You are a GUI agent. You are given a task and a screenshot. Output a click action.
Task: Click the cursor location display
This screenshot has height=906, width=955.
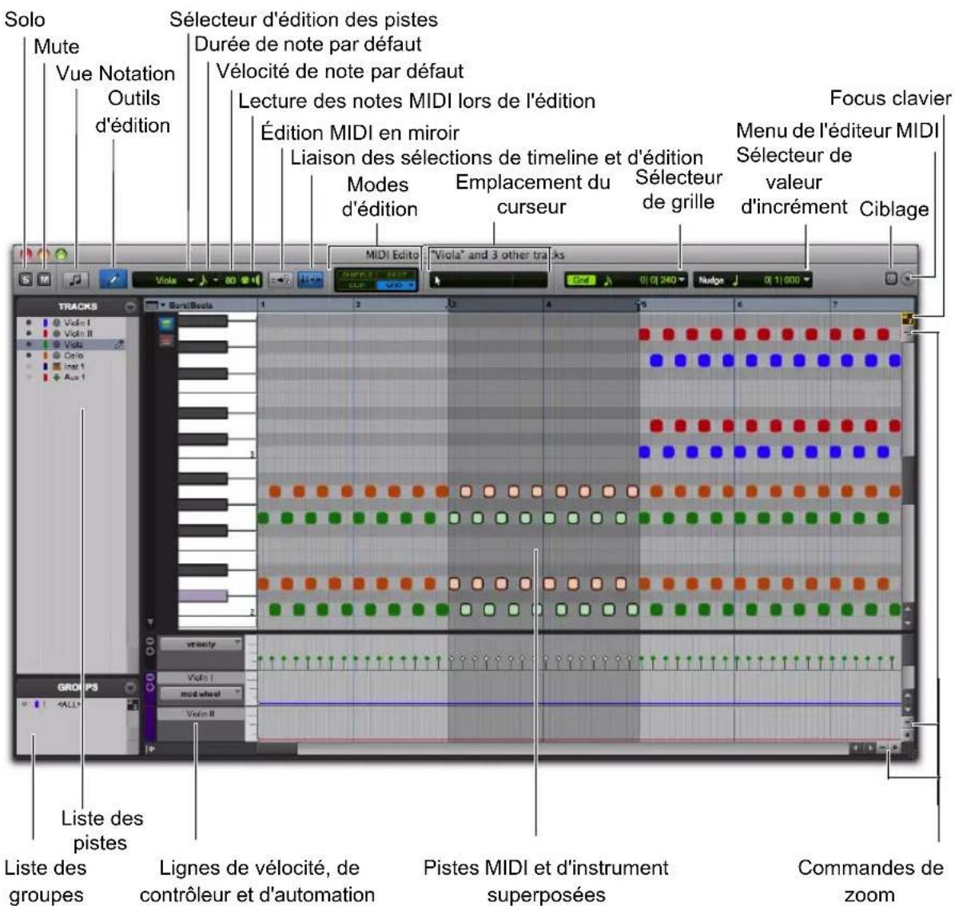pyautogui.click(x=487, y=280)
